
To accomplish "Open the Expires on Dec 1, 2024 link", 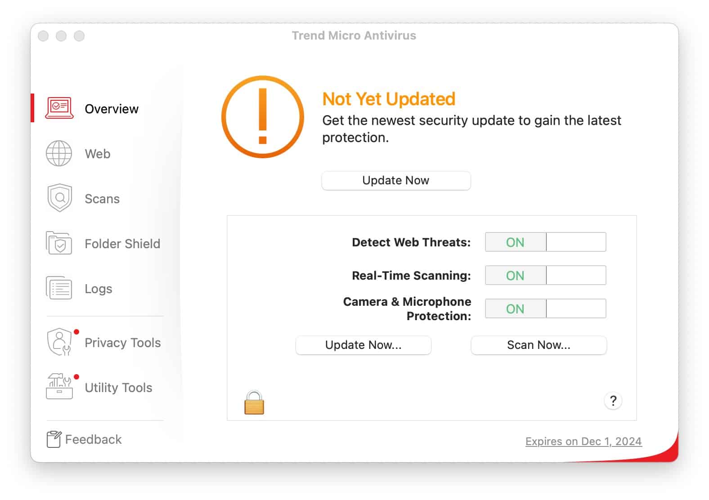I will click(x=583, y=441).
